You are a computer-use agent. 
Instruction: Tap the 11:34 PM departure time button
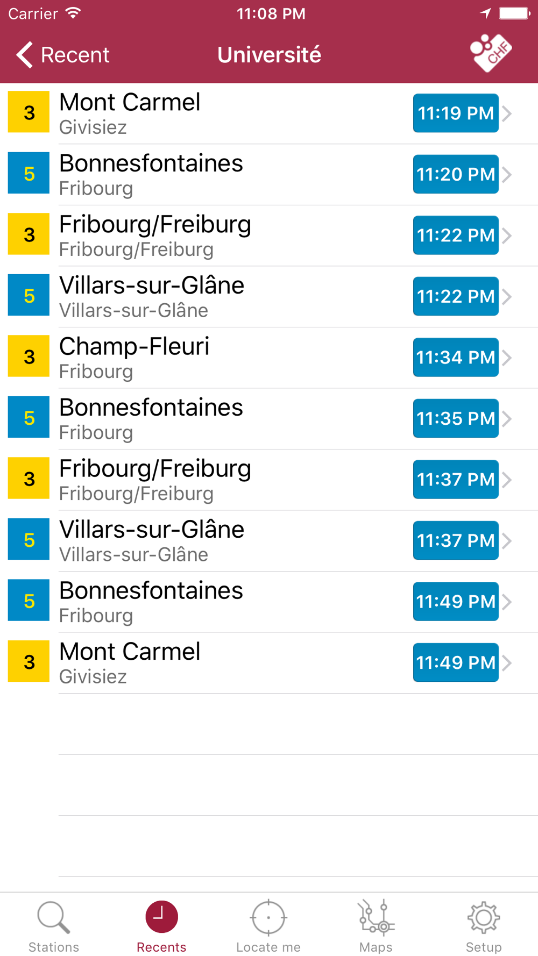(456, 357)
